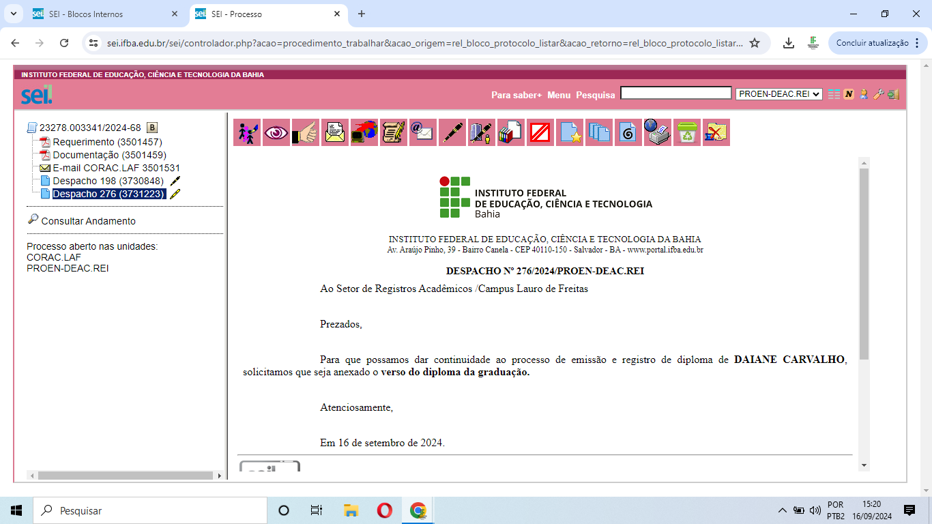
Task: Click the scroll with quill icon
Action: [x=394, y=132]
